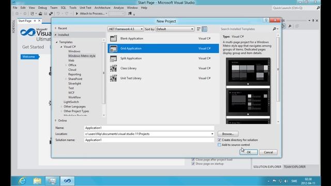Image resolution: width=331 pixels, height=186 pixels.
Task: Select the Split Application template icon
Action: click(x=113, y=58)
